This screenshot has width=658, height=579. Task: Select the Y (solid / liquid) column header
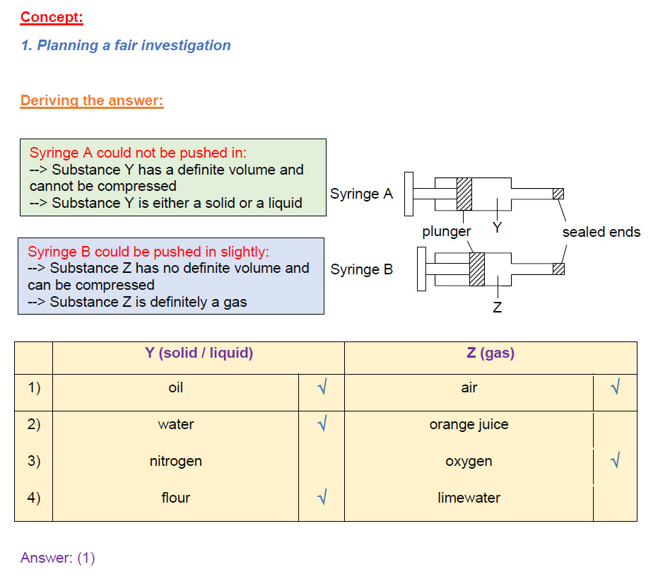coord(199,353)
